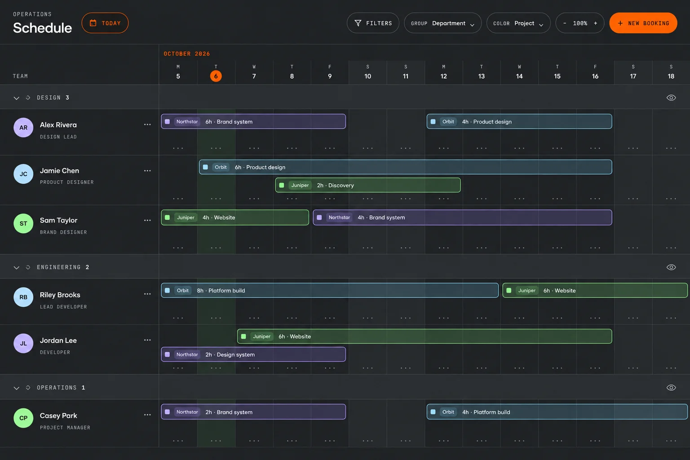Open Alex Rivera's Northstar Brand system booking
This screenshot has height=460, width=690.
pos(253,121)
